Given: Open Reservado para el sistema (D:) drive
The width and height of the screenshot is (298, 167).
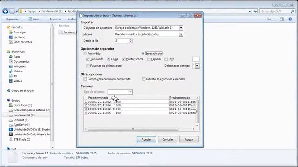Looking at the screenshot, I should point(32,110).
